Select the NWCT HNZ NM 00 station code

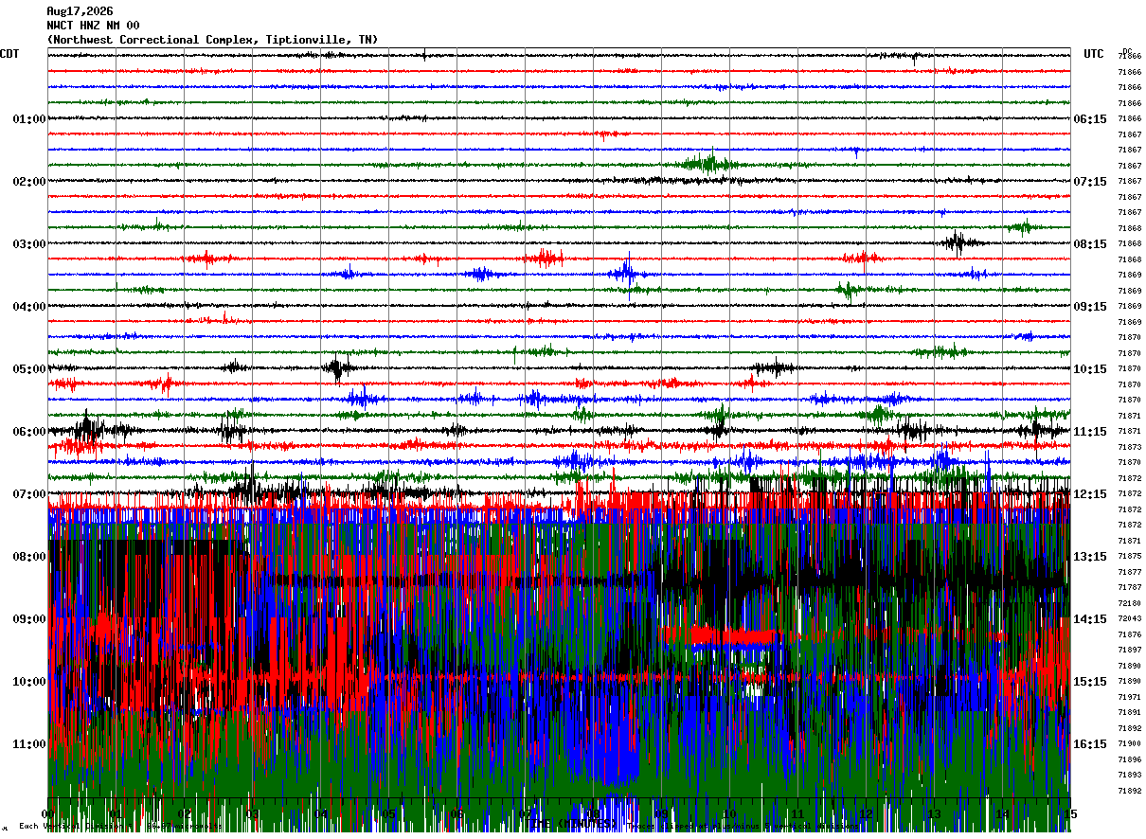[93, 26]
